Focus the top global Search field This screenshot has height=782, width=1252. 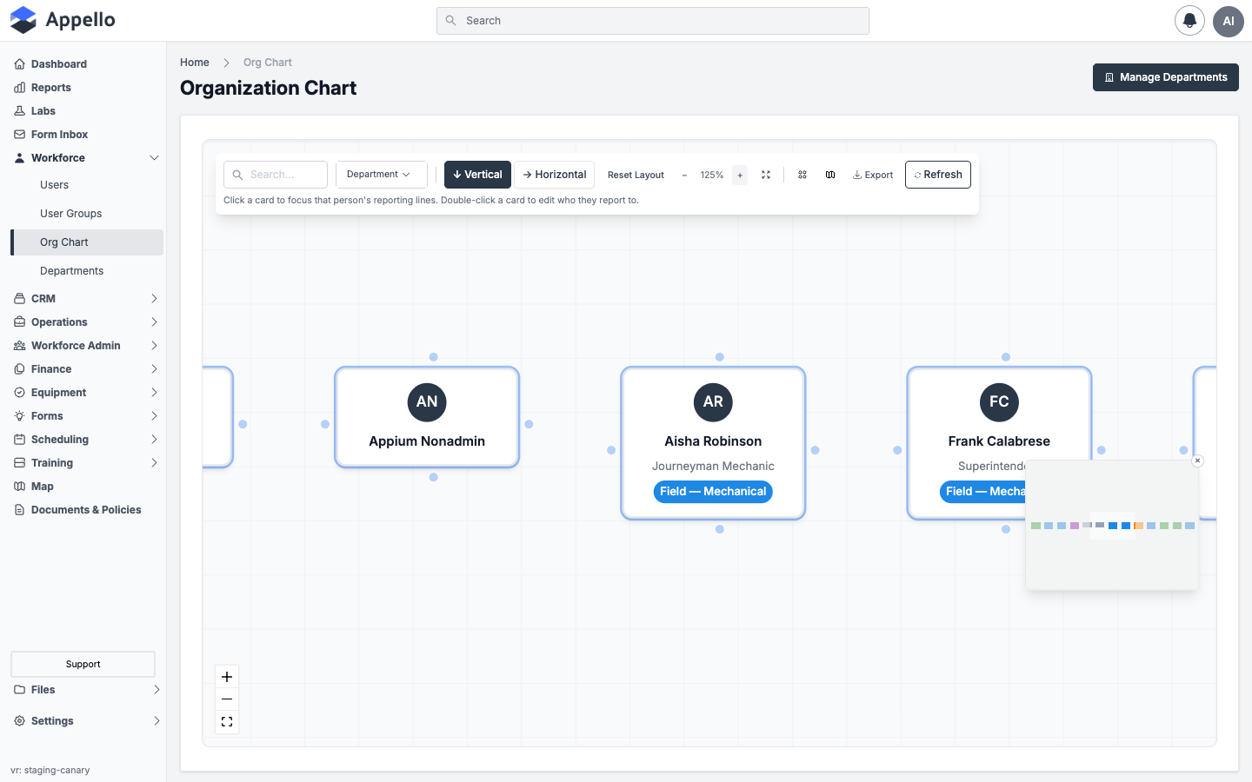653,21
